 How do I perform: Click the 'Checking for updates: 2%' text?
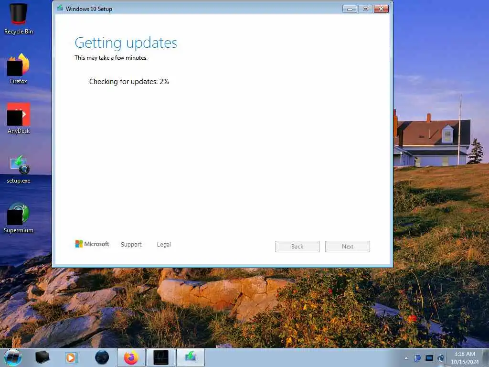point(129,82)
